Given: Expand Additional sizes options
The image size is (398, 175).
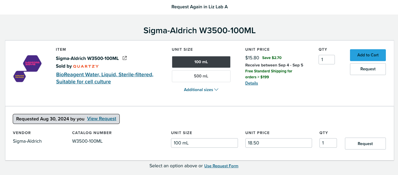Looking at the screenshot, I should coord(201,90).
